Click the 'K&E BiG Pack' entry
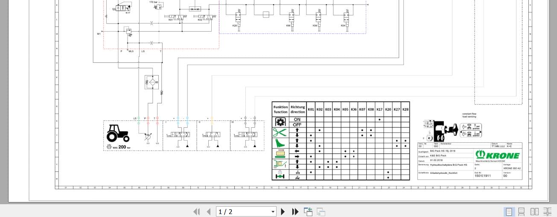Screen dimensions: 557x217 (x=438, y=156)
